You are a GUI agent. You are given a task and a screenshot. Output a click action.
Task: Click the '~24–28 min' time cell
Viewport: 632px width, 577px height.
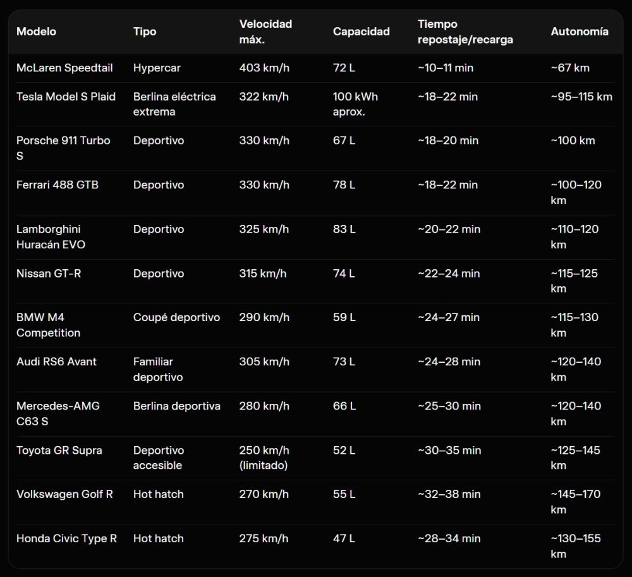click(x=449, y=362)
